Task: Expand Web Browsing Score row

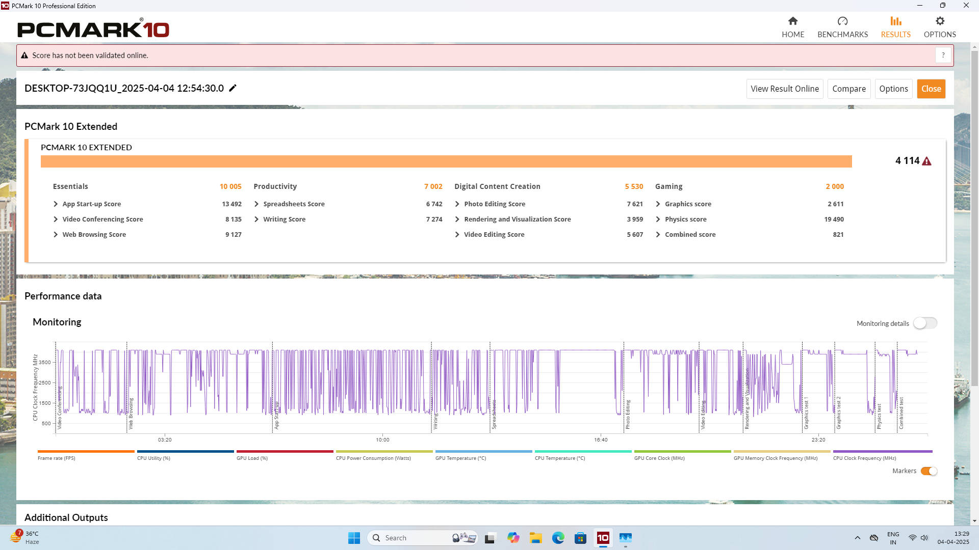Action: (56, 234)
